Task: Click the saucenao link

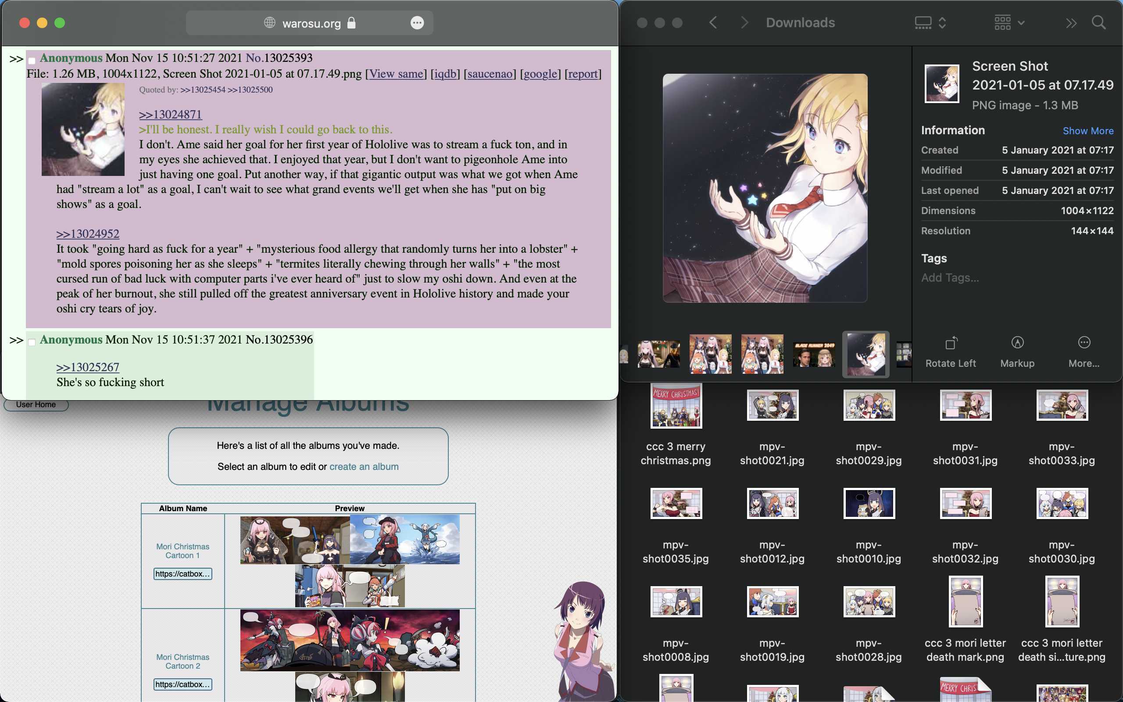Action: pos(490,74)
